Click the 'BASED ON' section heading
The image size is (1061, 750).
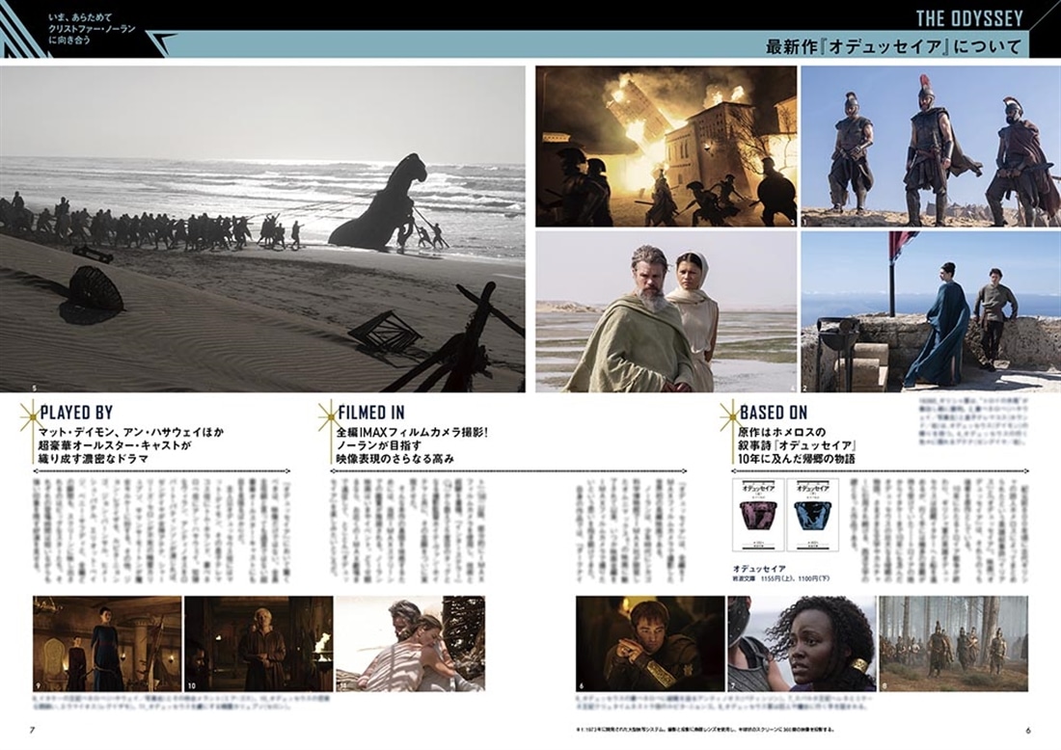click(774, 413)
